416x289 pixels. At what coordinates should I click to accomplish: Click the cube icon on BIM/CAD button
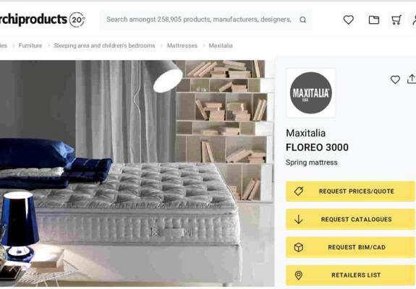pyautogui.click(x=299, y=247)
